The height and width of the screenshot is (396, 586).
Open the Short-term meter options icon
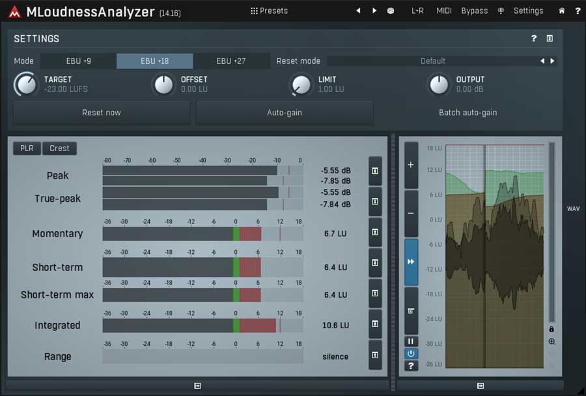tap(375, 263)
